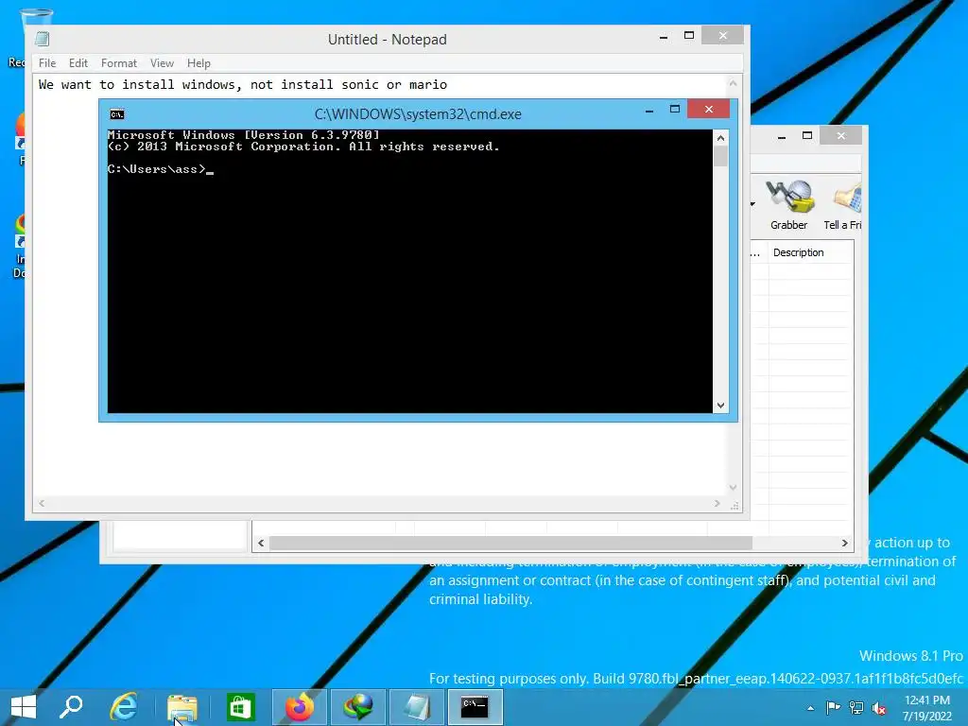
Task: Click the cmd scrollbar up arrow
Action: [x=720, y=138]
